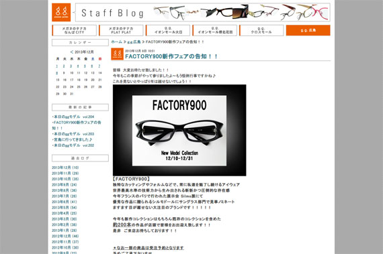Click the 2013年12月 calendar month label

tap(84, 52)
